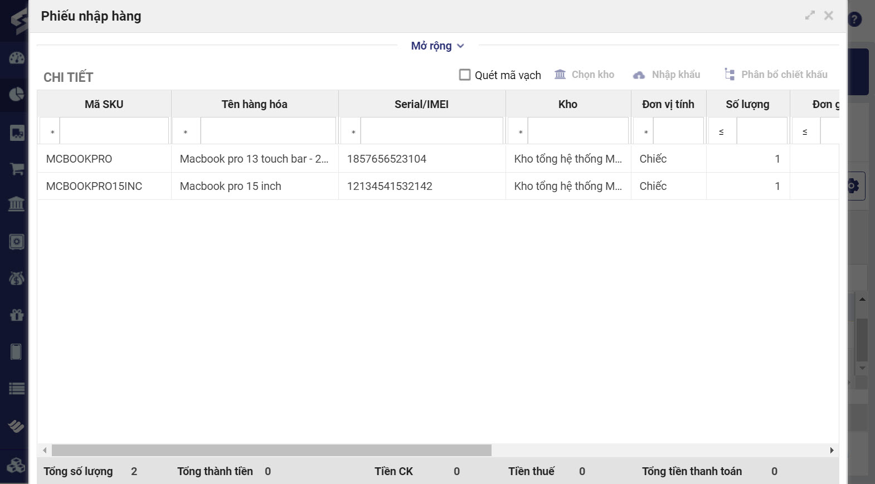Click the horizontal scrollbar right arrow

pos(832,450)
